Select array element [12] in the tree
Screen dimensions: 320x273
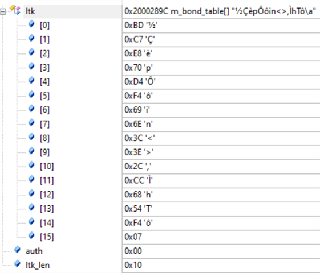coord(47,195)
